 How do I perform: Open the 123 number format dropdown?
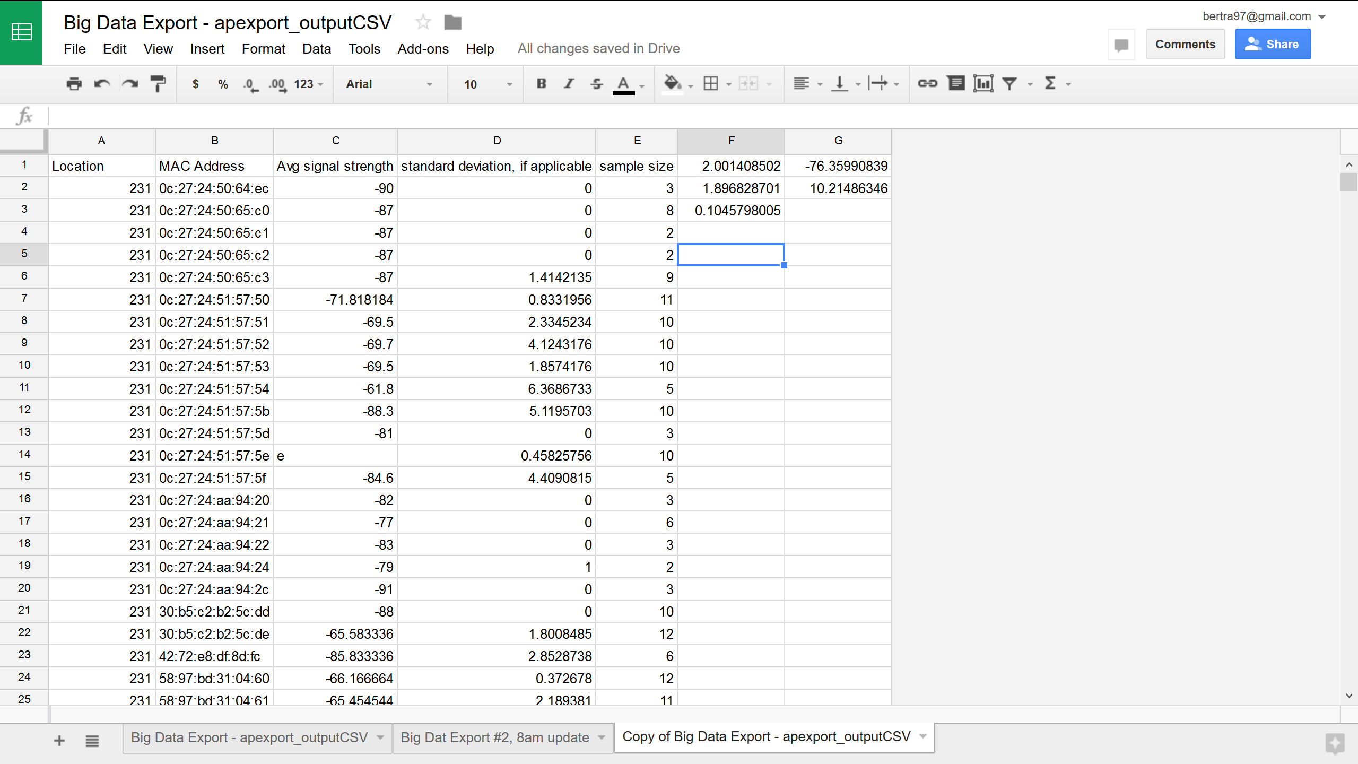pyautogui.click(x=308, y=84)
